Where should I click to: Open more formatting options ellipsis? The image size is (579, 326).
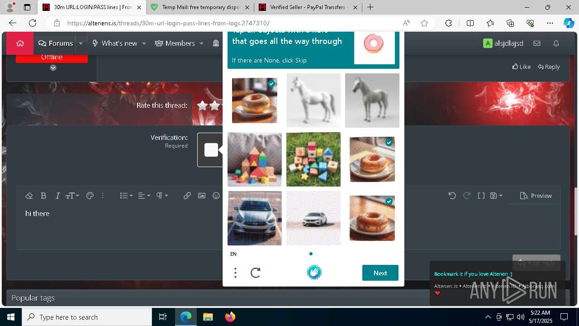point(103,196)
